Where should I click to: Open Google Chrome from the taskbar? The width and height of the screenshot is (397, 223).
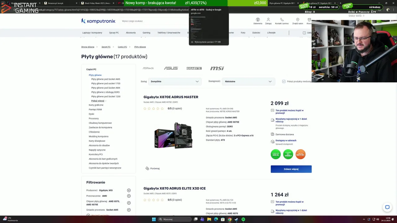click(230, 219)
